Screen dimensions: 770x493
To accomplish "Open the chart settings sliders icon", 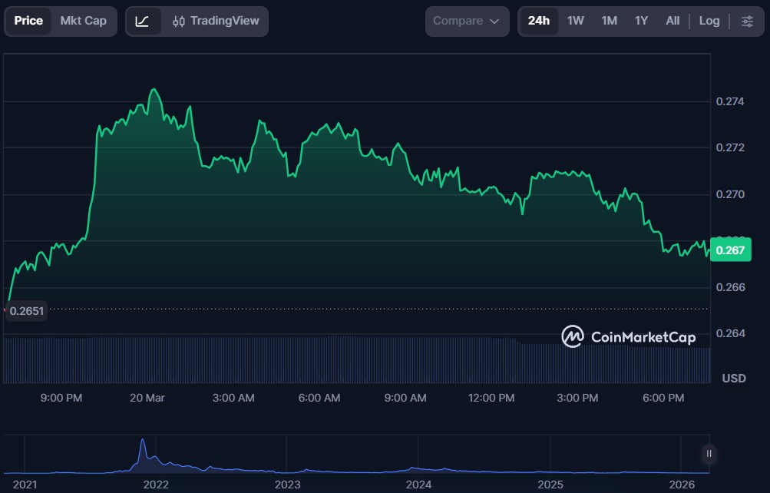I will click(x=747, y=21).
